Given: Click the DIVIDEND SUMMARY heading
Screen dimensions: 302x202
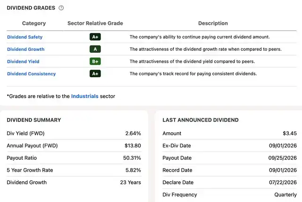Looking at the screenshot, I should (x=34, y=120).
